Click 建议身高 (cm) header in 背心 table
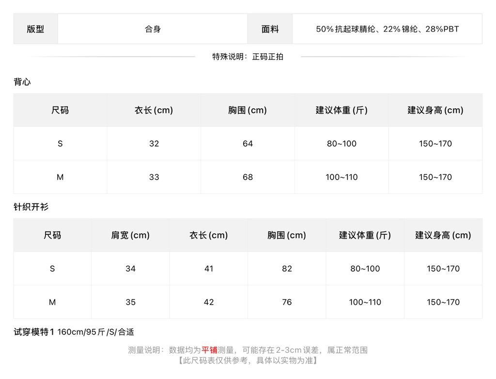This screenshot has height=379, width=496. click(435, 110)
